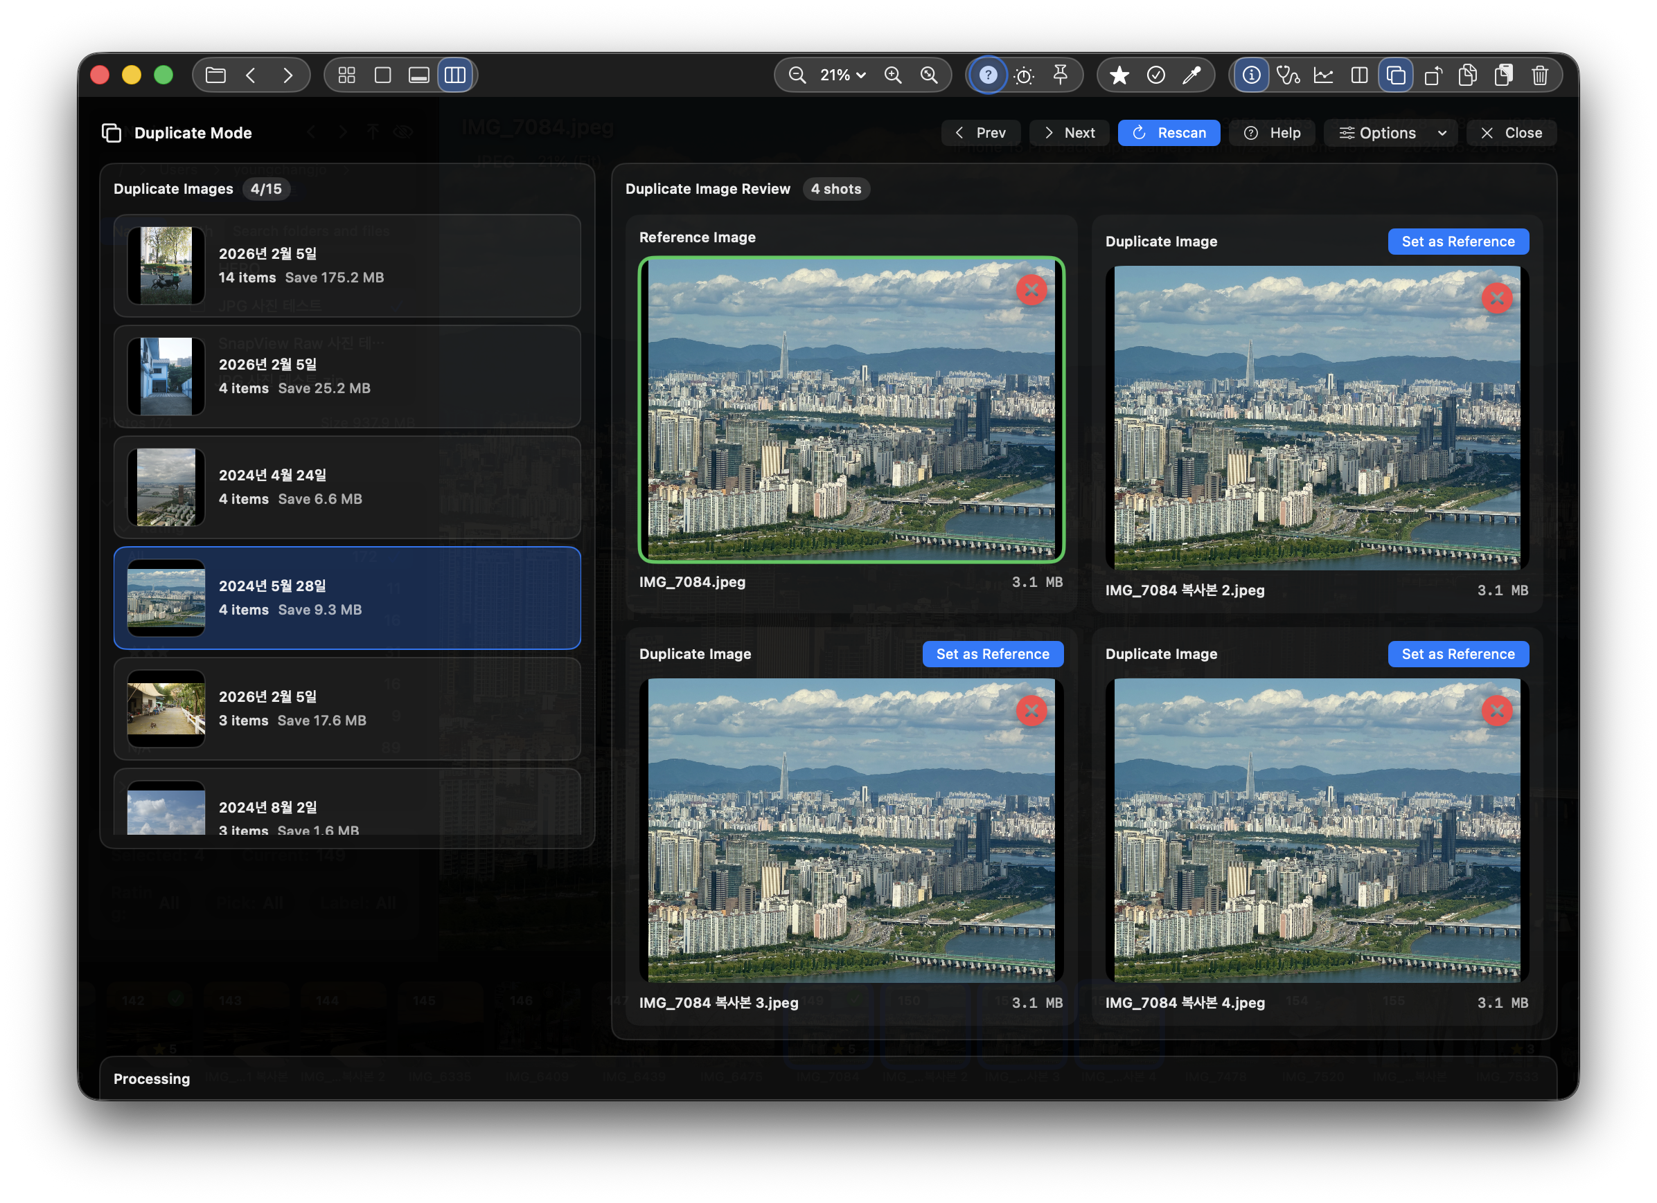Open the histogram chart icon in toolbar

[1324, 75]
